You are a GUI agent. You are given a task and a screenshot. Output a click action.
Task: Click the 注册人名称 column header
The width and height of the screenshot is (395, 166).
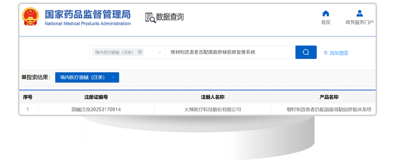pyautogui.click(x=212, y=97)
